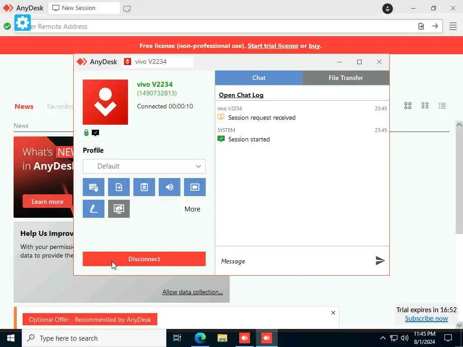Click the Session started chat entry

(249, 139)
